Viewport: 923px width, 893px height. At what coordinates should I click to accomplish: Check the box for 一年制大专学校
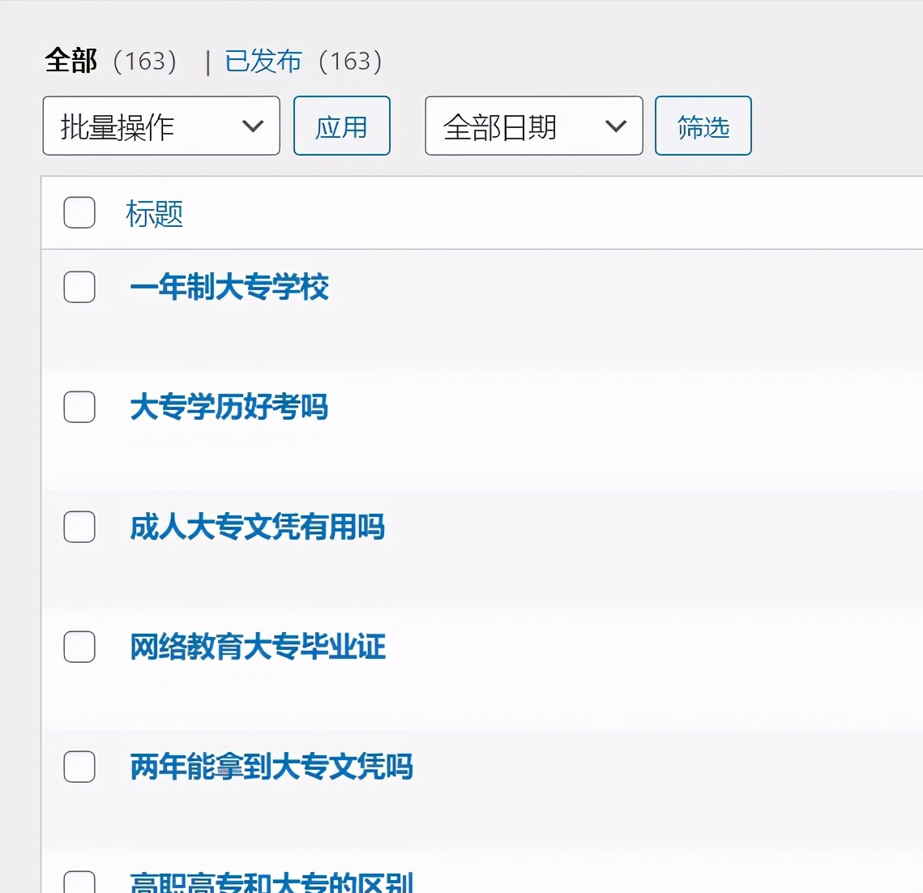click(79, 287)
